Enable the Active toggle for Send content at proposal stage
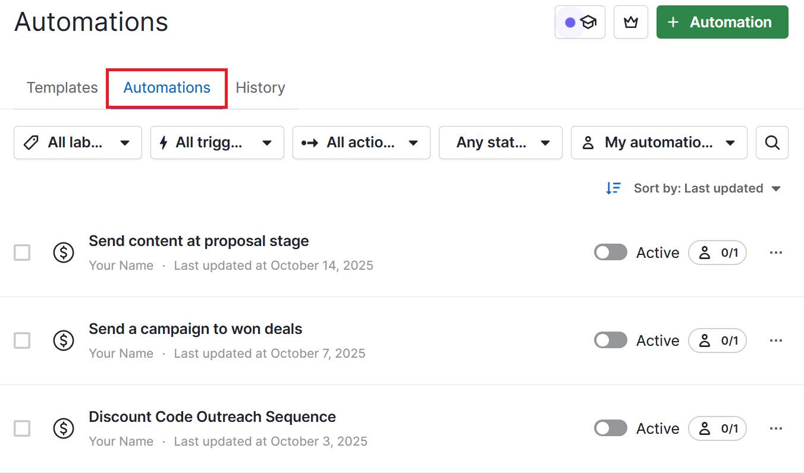Screen dimensions: 804x473 (x=610, y=253)
